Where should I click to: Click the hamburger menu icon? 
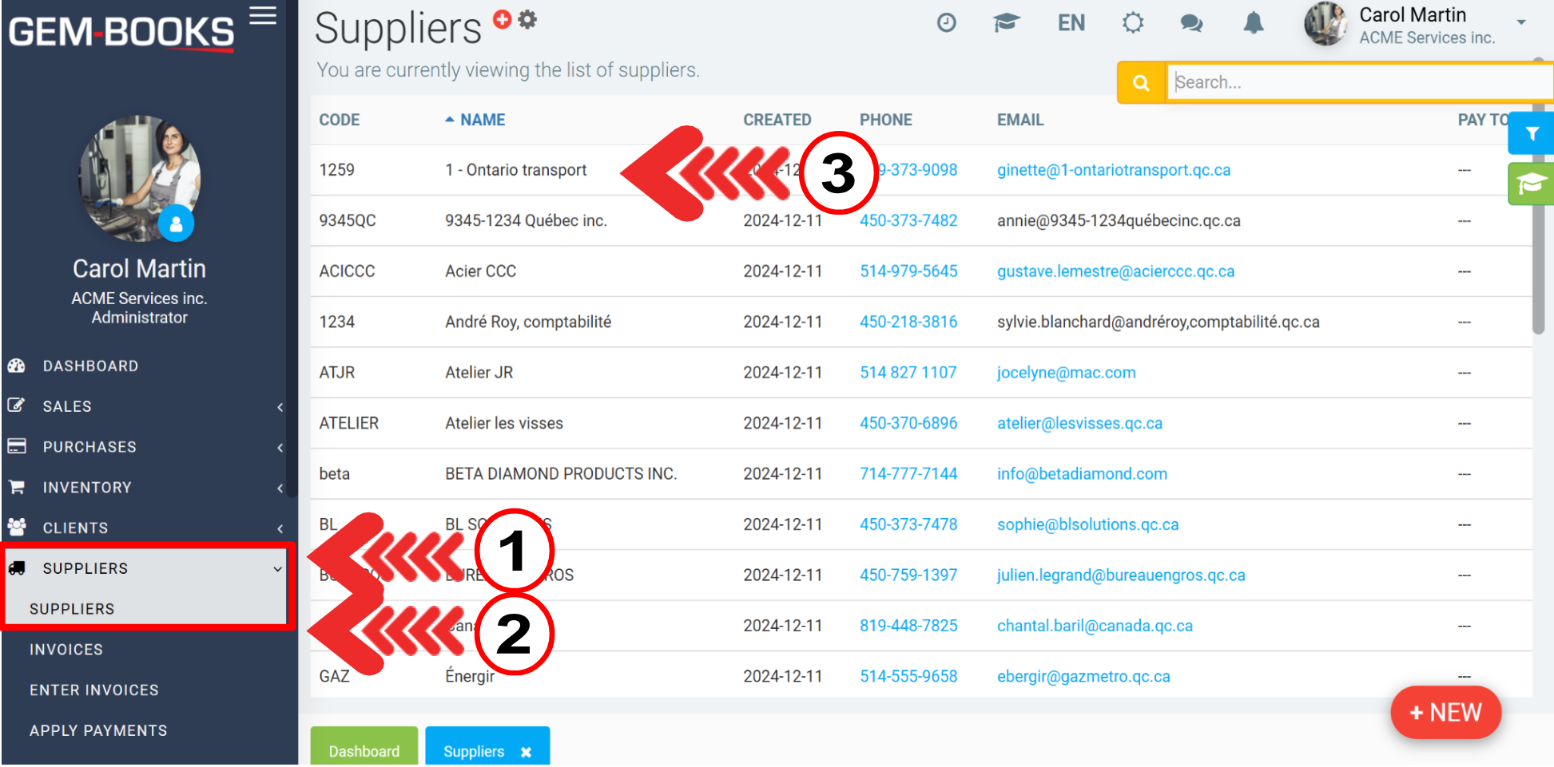(263, 16)
